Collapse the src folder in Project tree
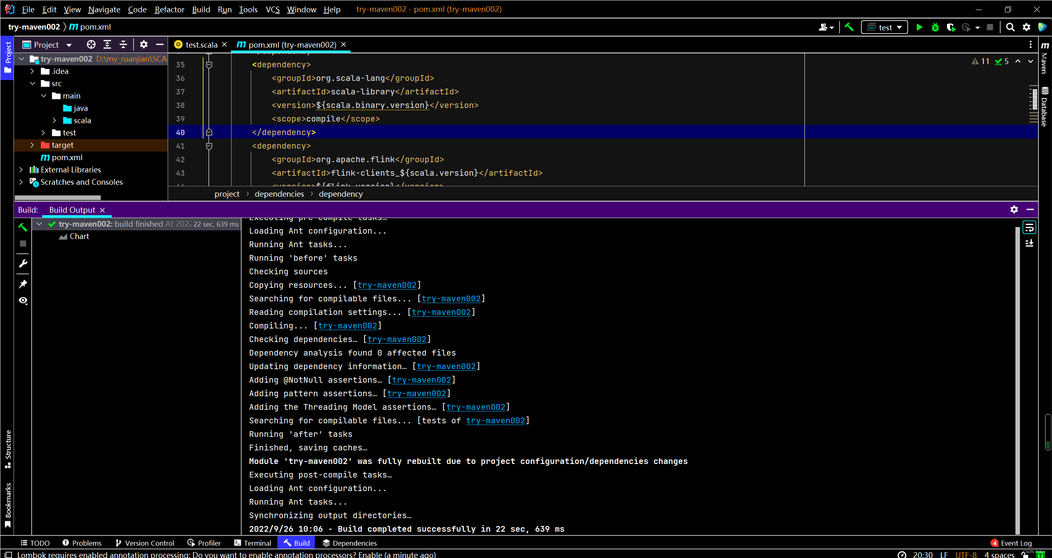 (x=33, y=83)
